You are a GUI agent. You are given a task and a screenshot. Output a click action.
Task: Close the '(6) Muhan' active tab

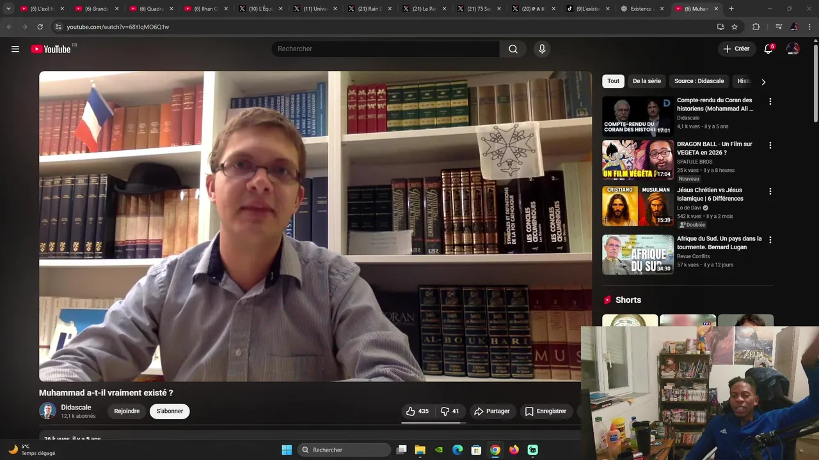point(716,9)
